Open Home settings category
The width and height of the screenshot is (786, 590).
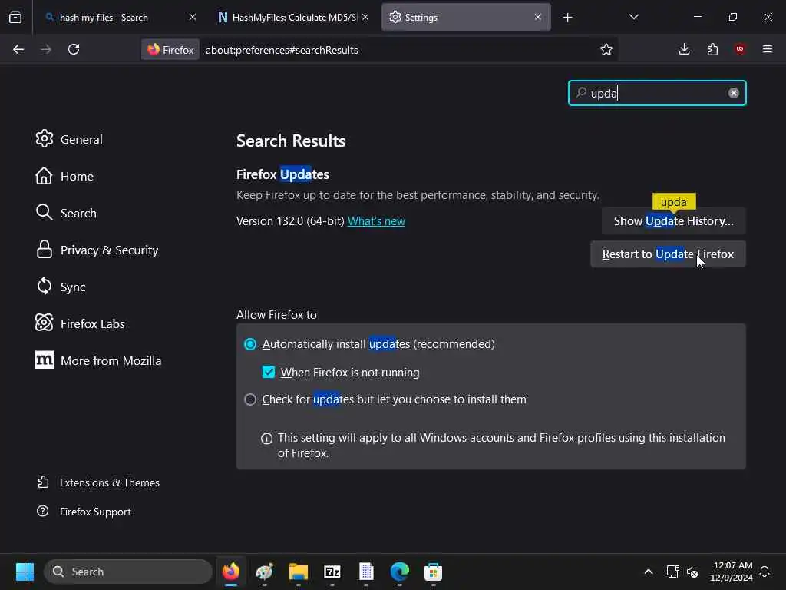64,176
